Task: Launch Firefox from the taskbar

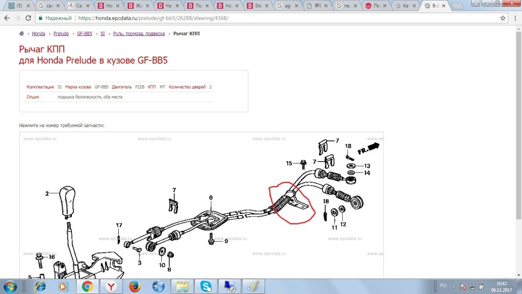Action: click(x=135, y=286)
